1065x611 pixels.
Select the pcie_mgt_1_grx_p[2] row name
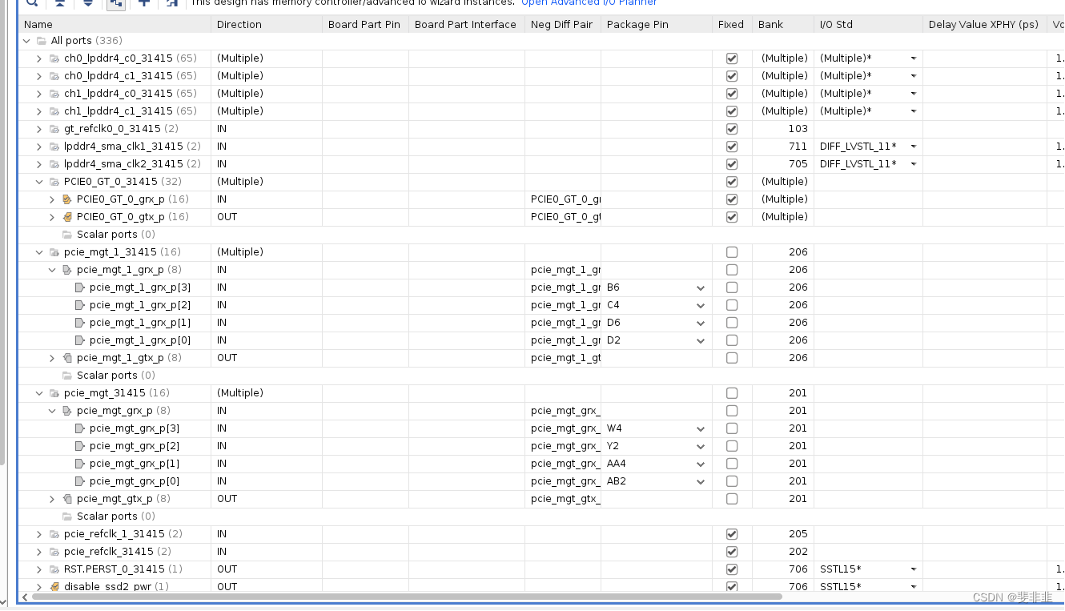pyautogui.click(x=140, y=305)
